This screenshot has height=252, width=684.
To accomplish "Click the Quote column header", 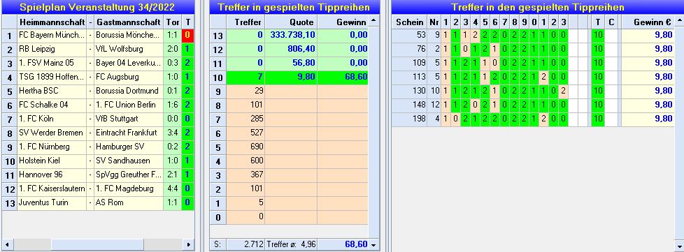I will pos(291,22).
